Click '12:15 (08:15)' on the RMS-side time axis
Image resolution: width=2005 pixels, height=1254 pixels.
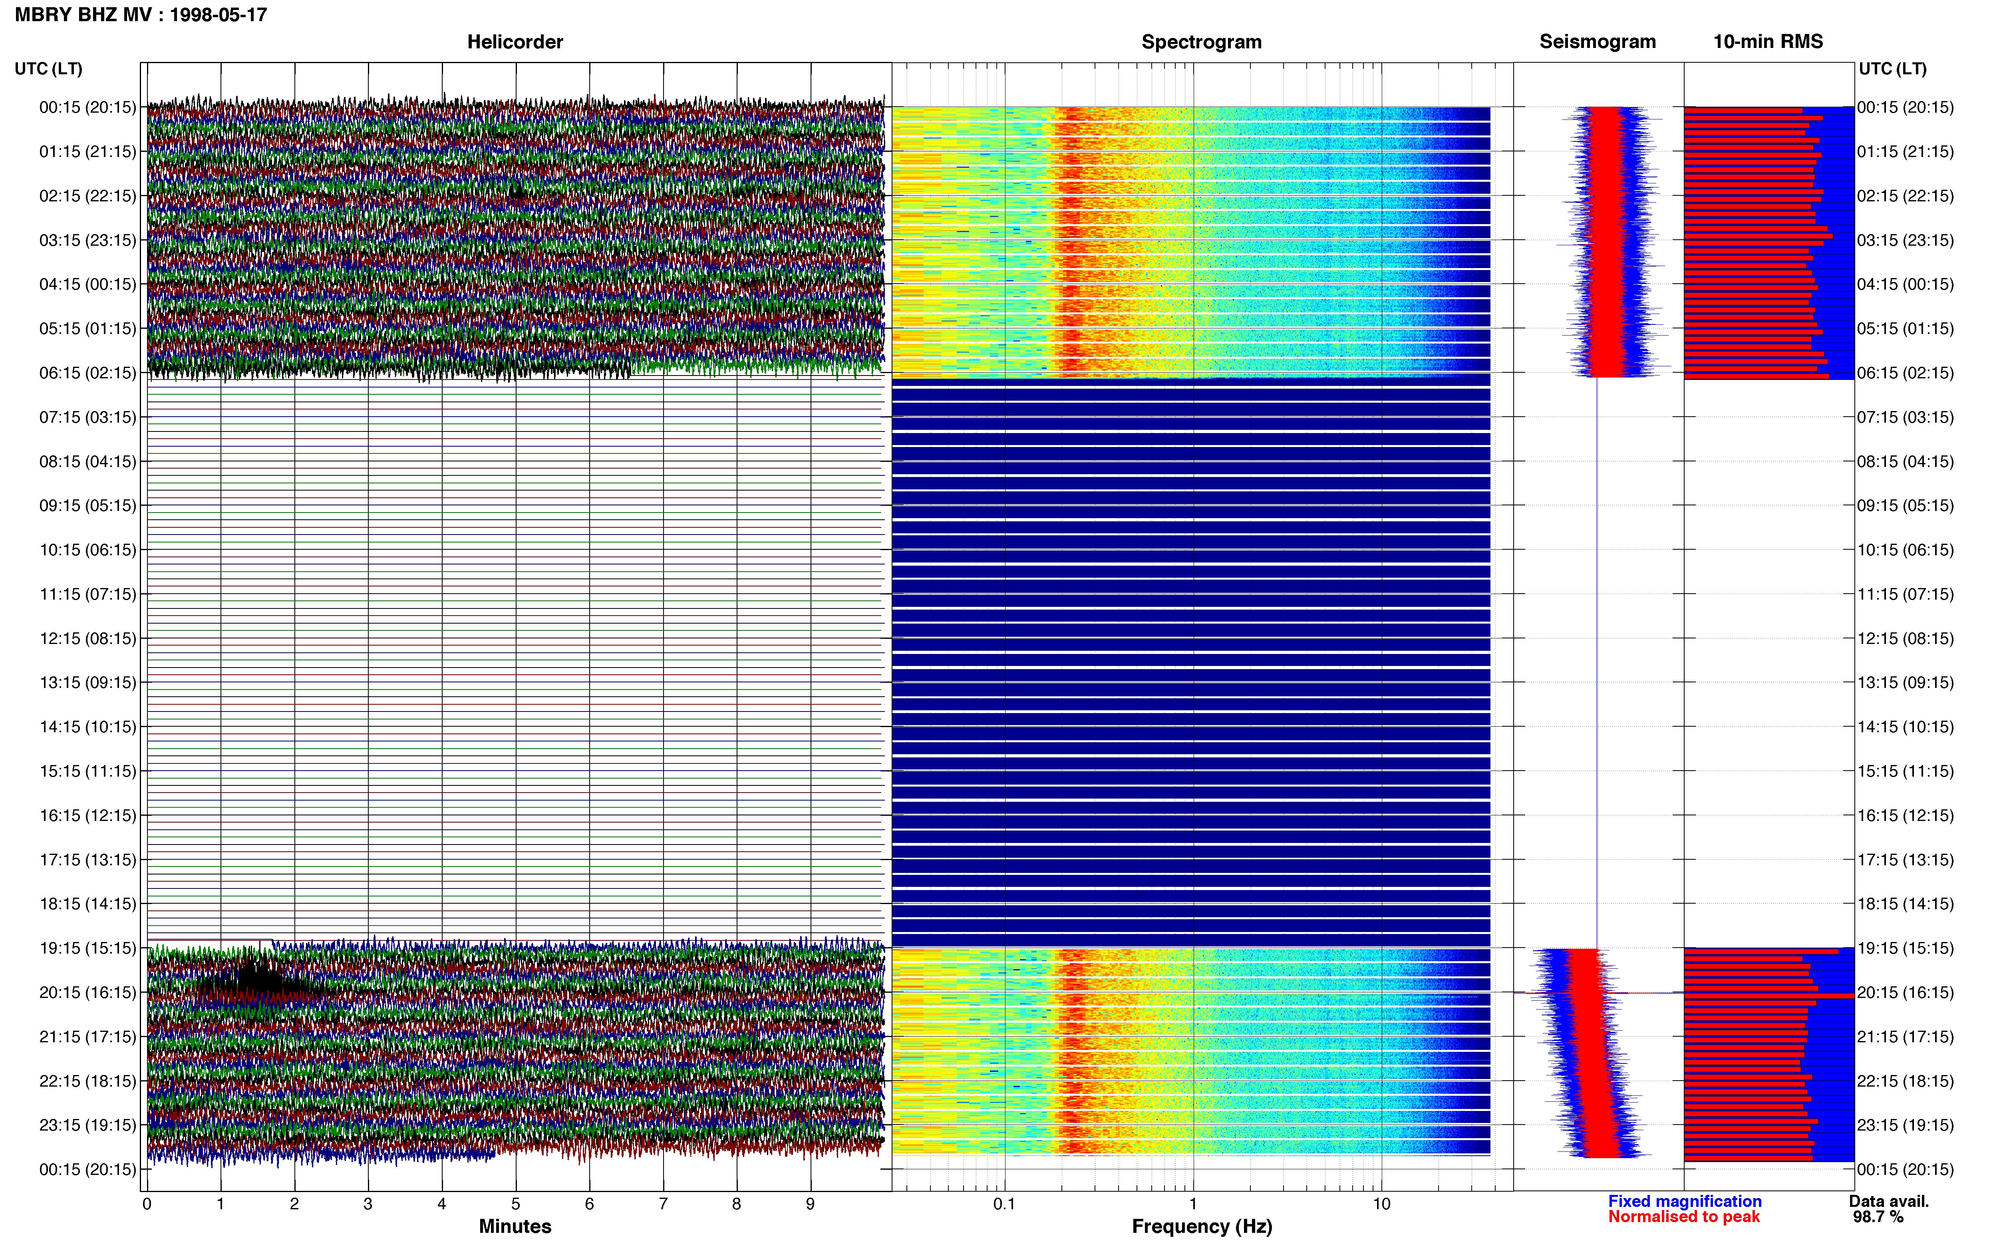1906,639
